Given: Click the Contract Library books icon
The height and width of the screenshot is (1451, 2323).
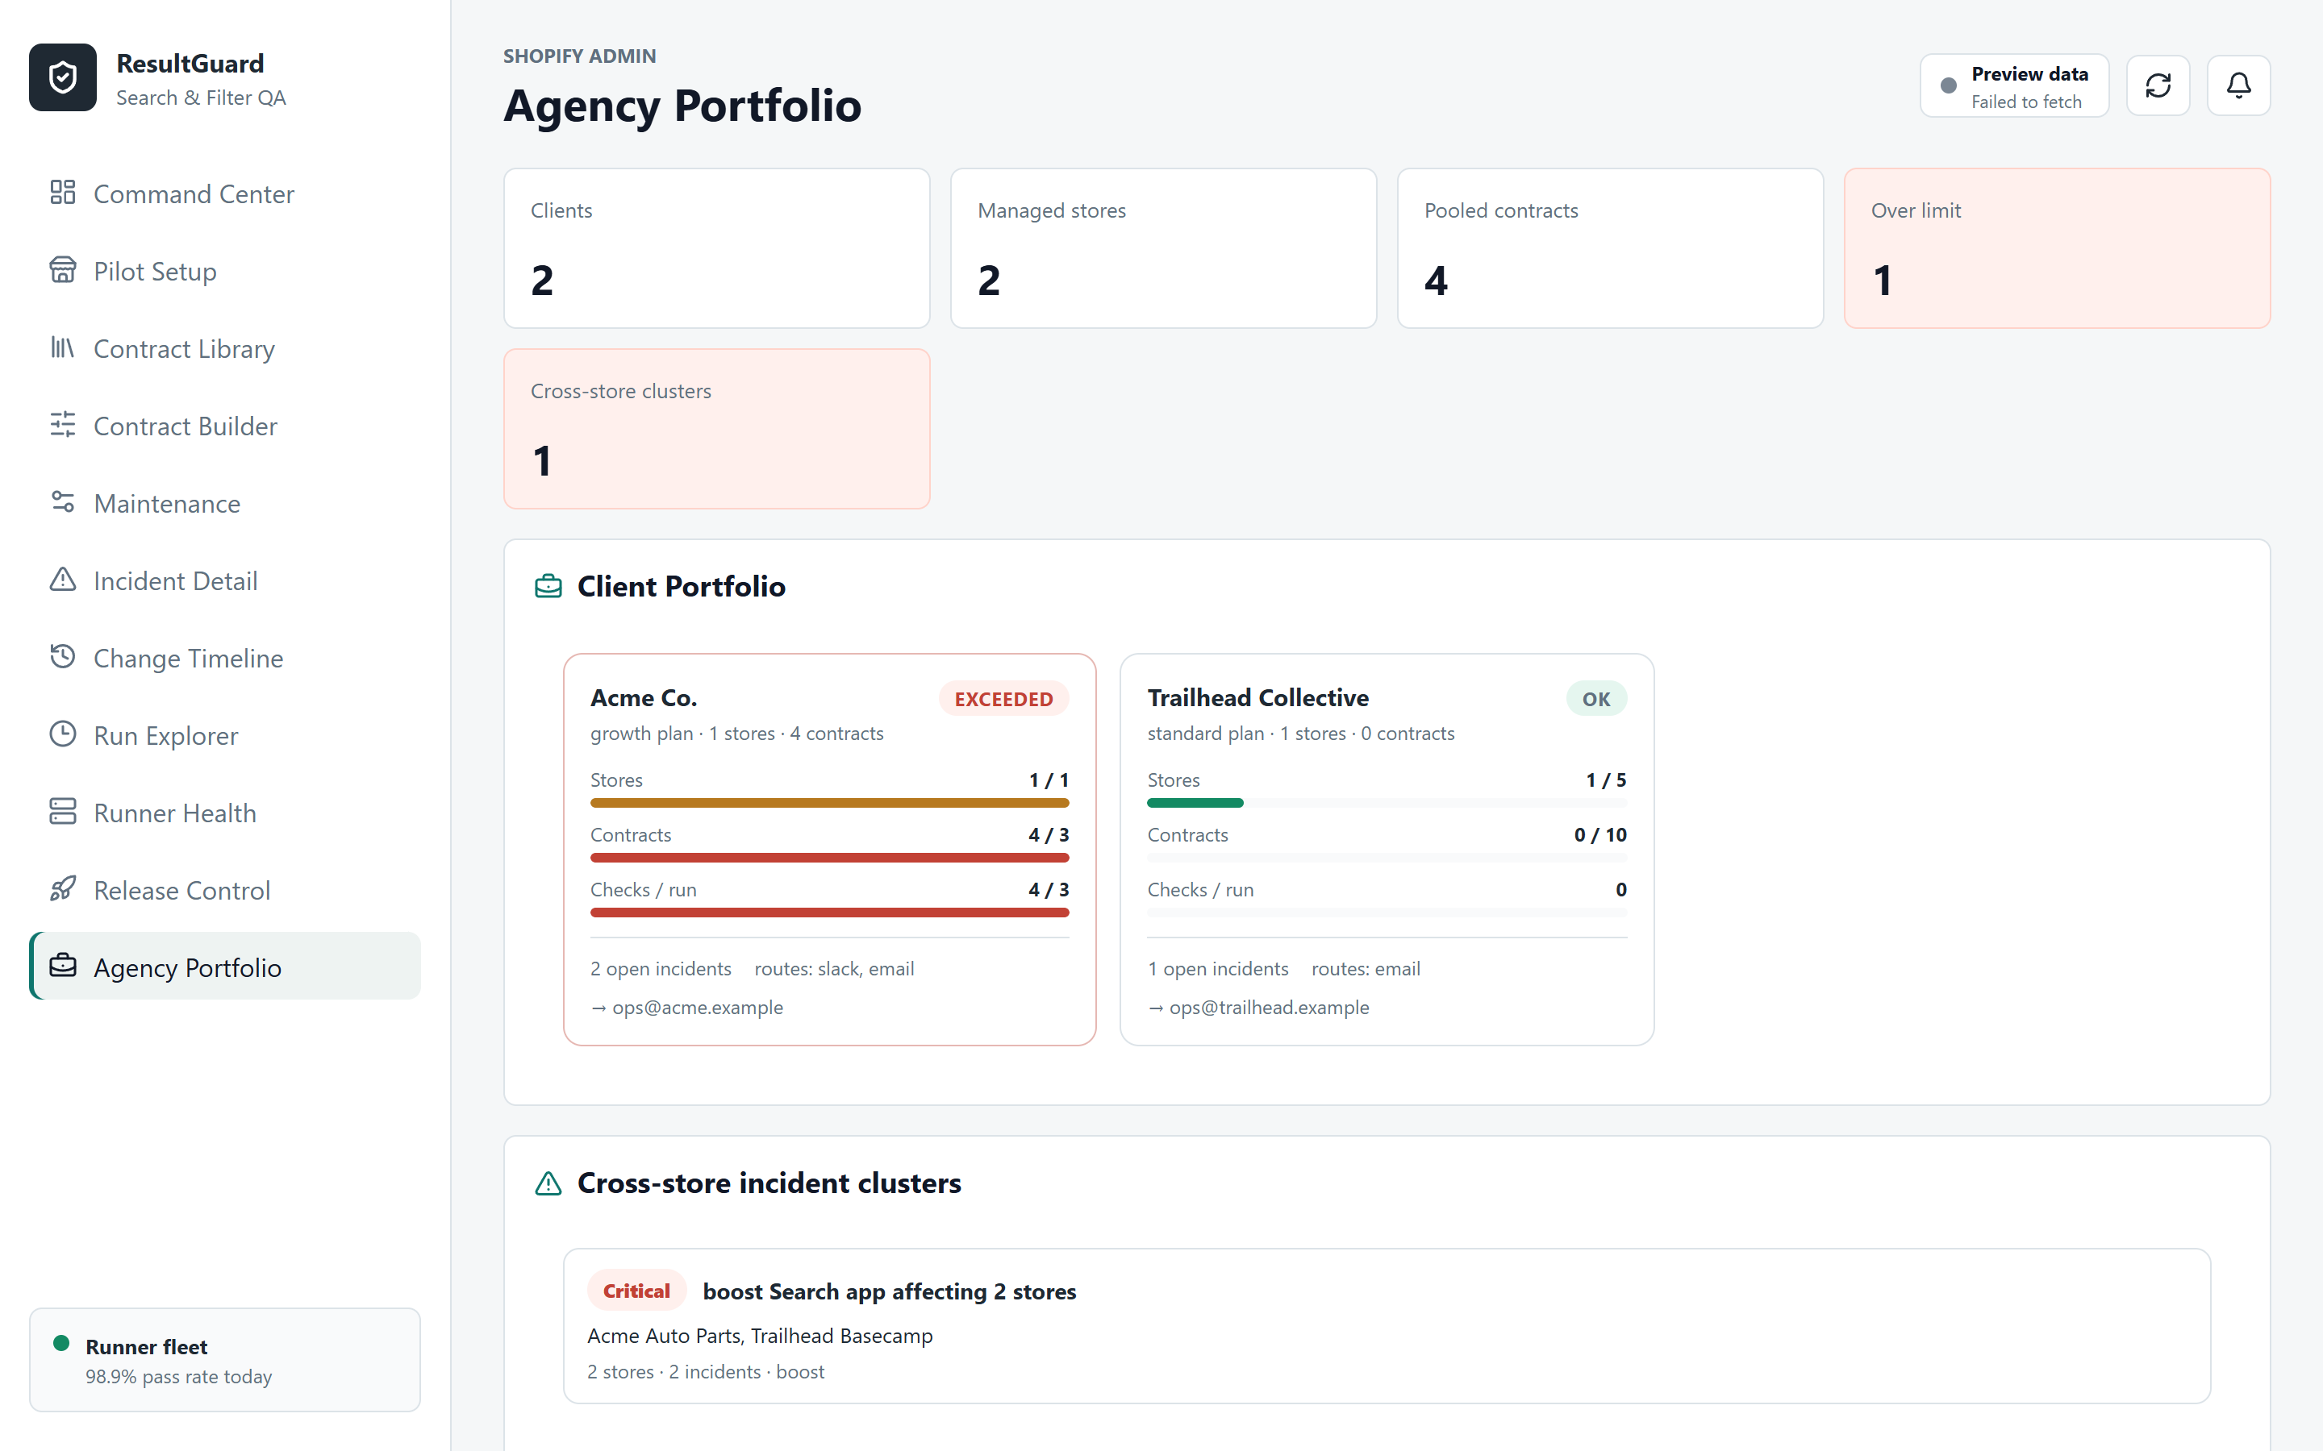Looking at the screenshot, I should [62, 347].
